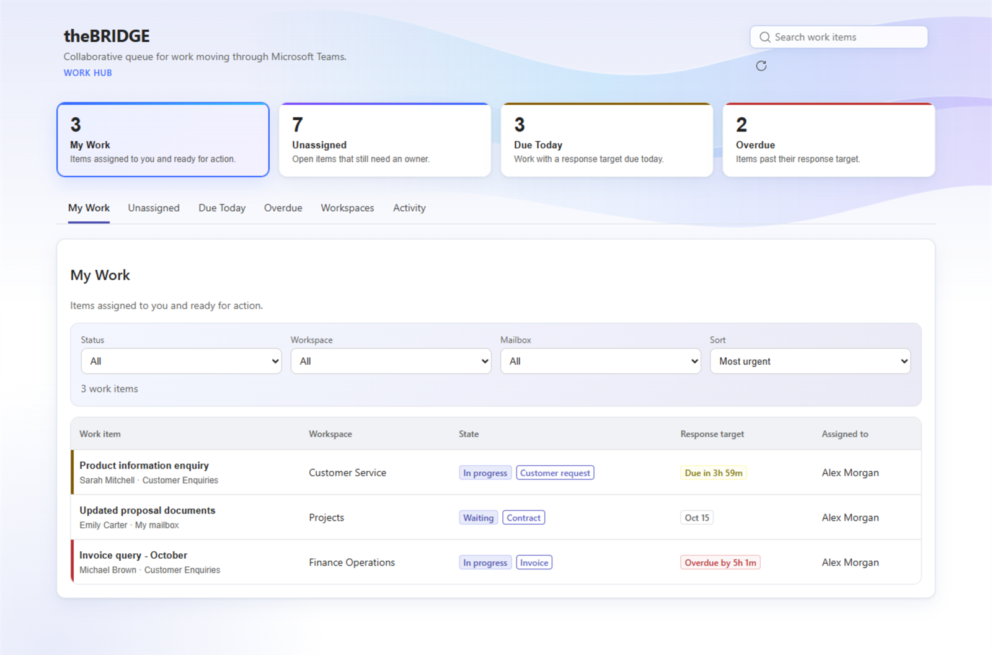This screenshot has height=655, width=992.
Task: Click the 3 work items count text
Action: 110,389
